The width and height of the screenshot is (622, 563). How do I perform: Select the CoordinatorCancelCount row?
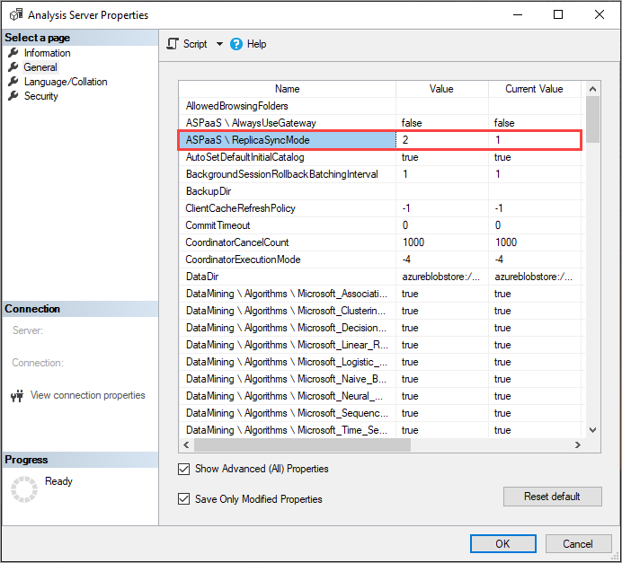pyautogui.click(x=379, y=242)
